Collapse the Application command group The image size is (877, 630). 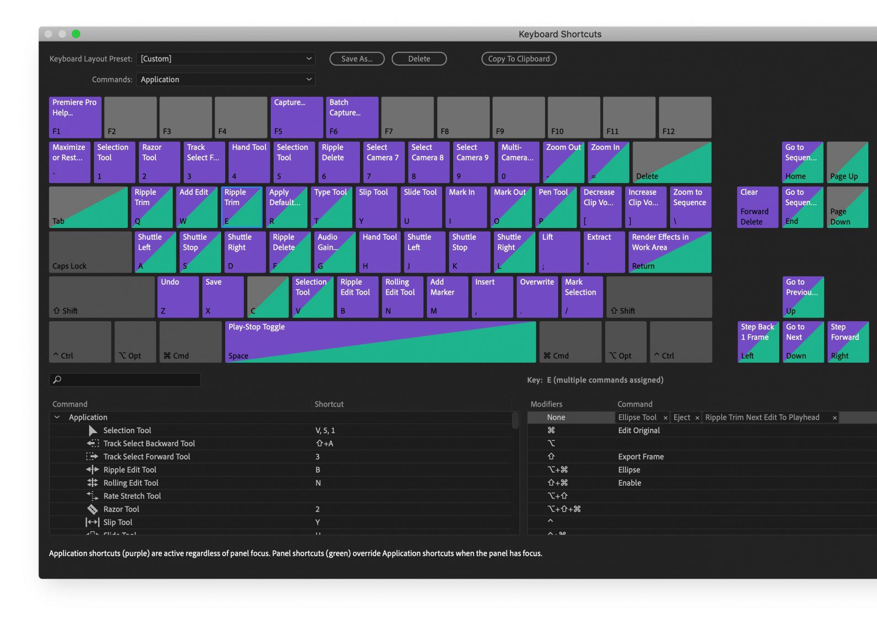point(57,417)
